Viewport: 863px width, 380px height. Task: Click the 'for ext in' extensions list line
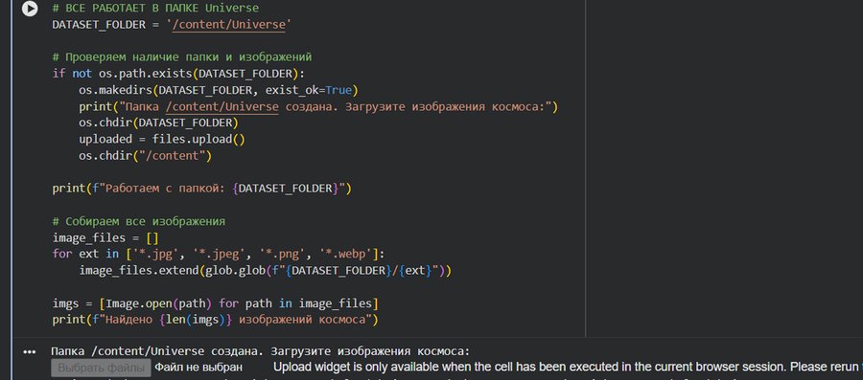pyautogui.click(x=219, y=254)
